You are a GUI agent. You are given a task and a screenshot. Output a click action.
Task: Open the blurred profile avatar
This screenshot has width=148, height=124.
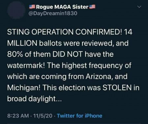(16, 10)
